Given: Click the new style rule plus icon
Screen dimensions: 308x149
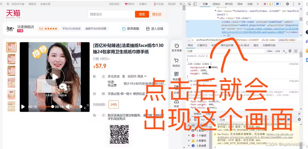Looking at the screenshot, I should tap(284, 51).
